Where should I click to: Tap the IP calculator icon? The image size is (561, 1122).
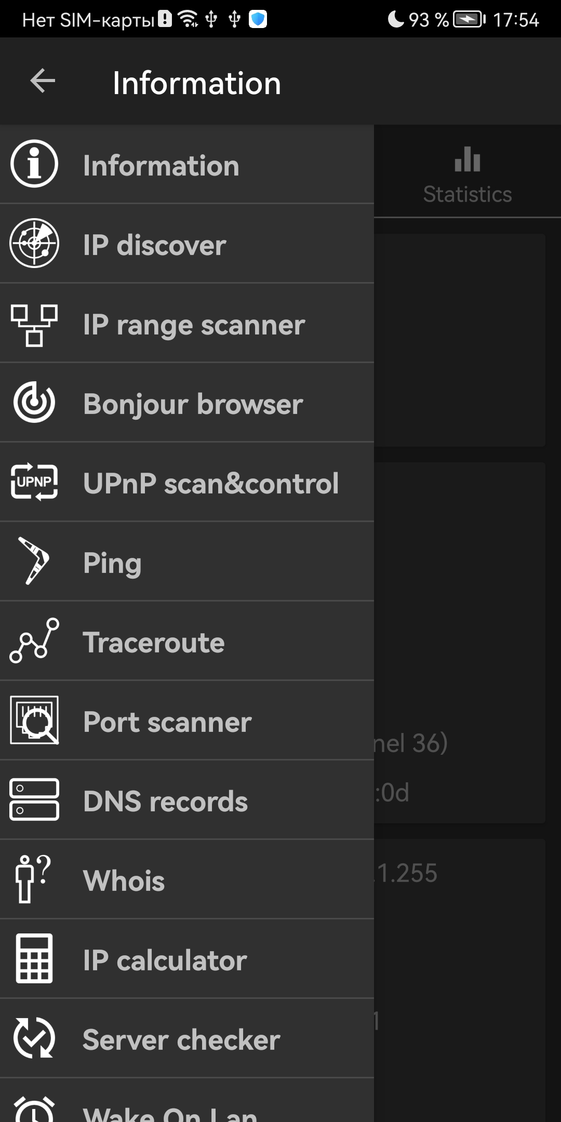click(34, 958)
